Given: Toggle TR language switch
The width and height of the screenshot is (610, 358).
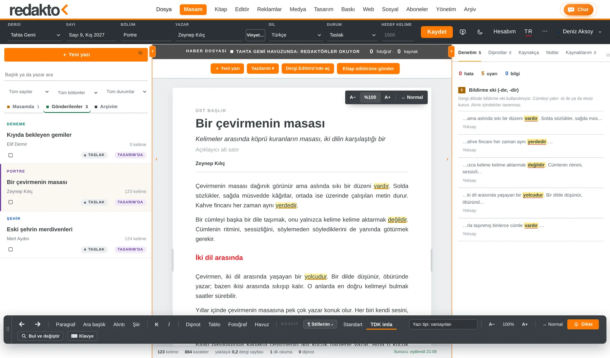Looking at the screenshot, I should click(528, 32).
